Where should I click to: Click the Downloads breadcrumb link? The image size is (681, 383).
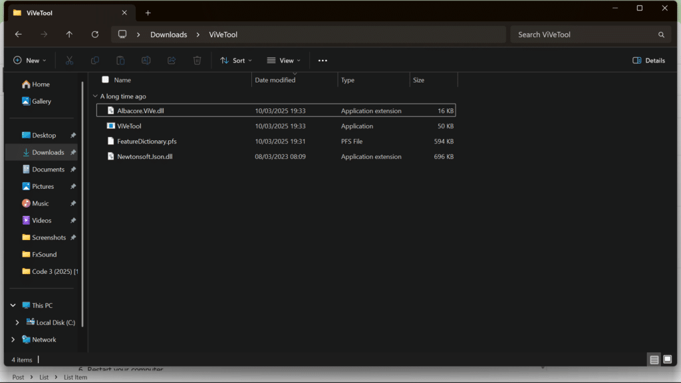[x=168, y=34]
